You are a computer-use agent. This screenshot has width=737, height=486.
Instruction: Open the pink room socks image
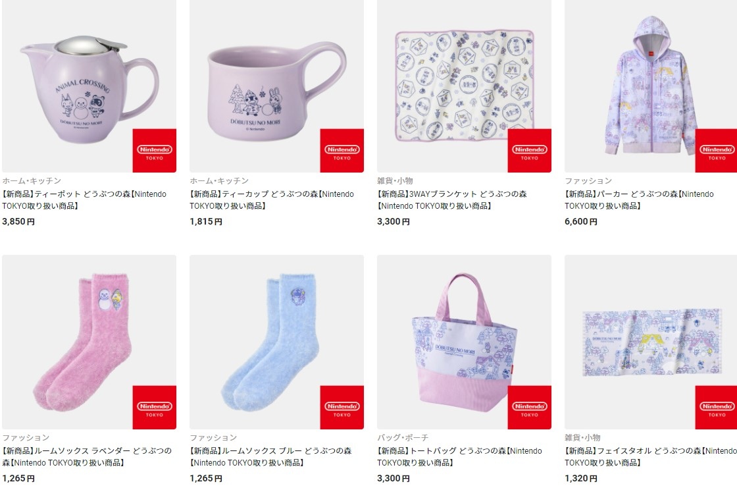[x=89, y=342]
